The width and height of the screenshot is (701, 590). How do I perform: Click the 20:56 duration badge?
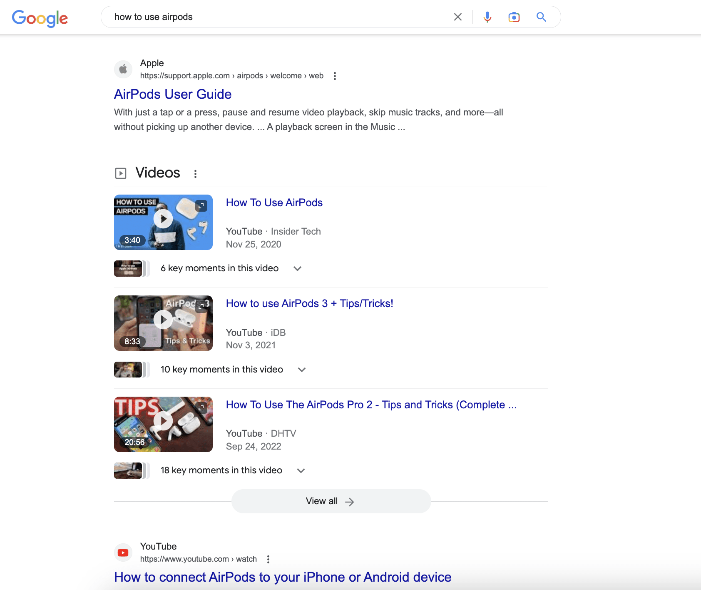(134, 442)
